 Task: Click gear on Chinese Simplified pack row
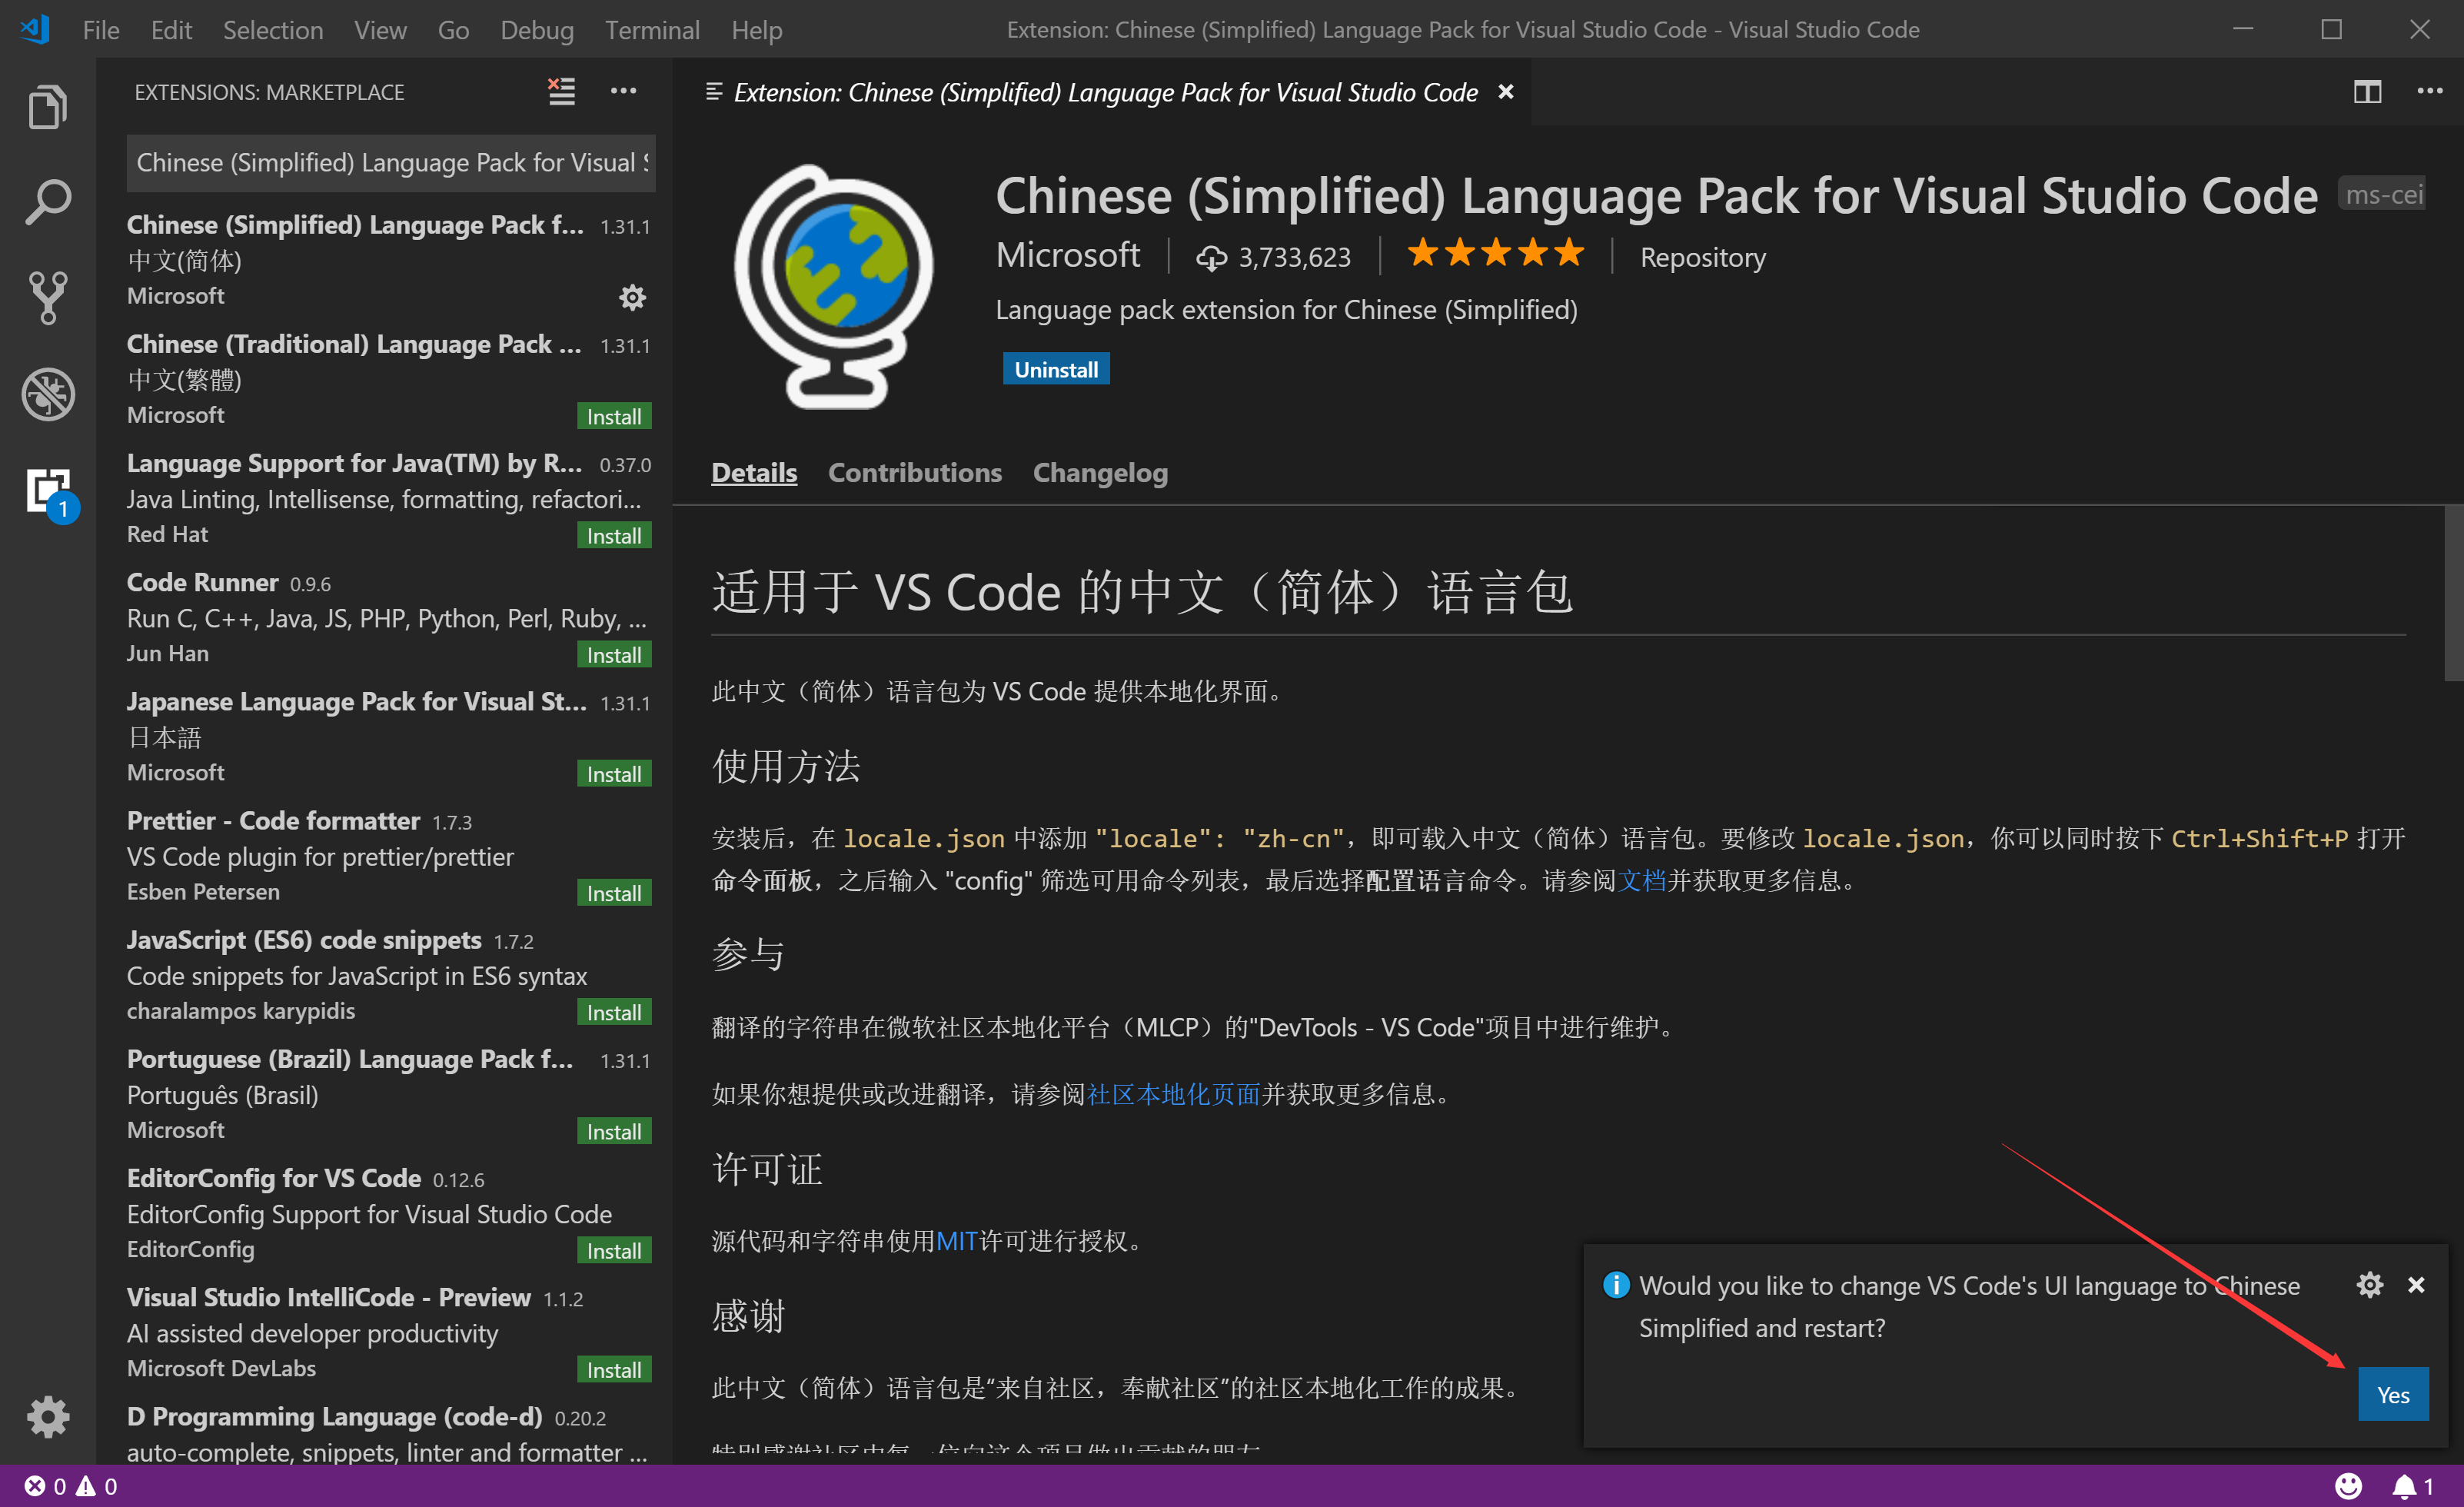tap(632, 297)
